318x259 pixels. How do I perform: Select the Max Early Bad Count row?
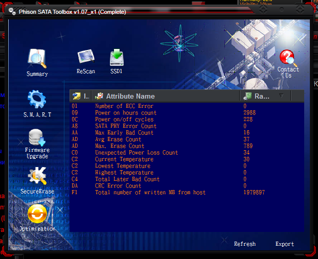coord(187,133)
